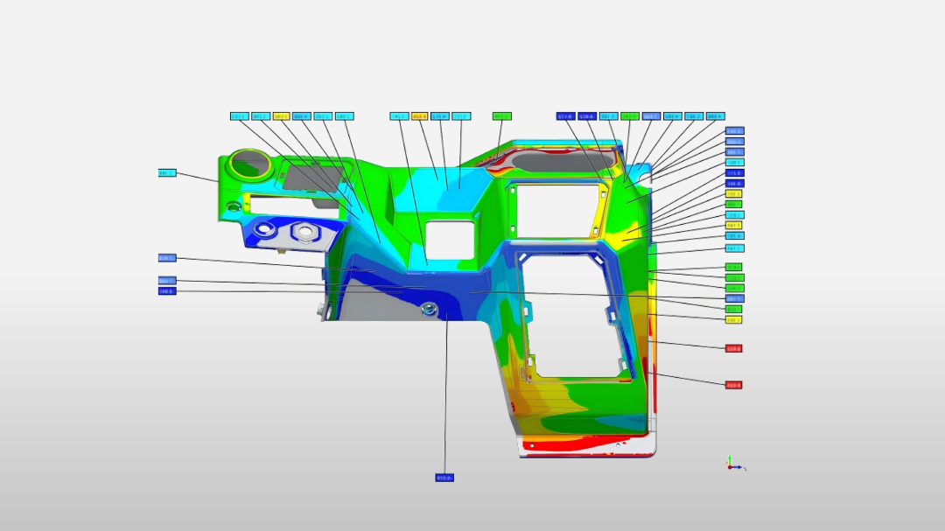Screen dimensions: 945x531
Task: Select the topmost label in the right-hand column
Action: (x=735, y=131)
